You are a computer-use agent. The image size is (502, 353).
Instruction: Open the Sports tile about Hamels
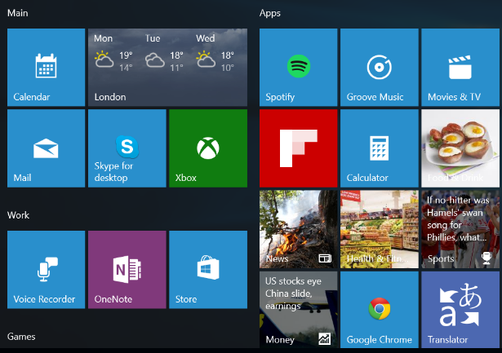(x=460, y=229)
